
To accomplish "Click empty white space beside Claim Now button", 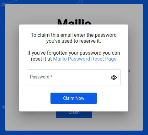I will click(x=112, y=98).
